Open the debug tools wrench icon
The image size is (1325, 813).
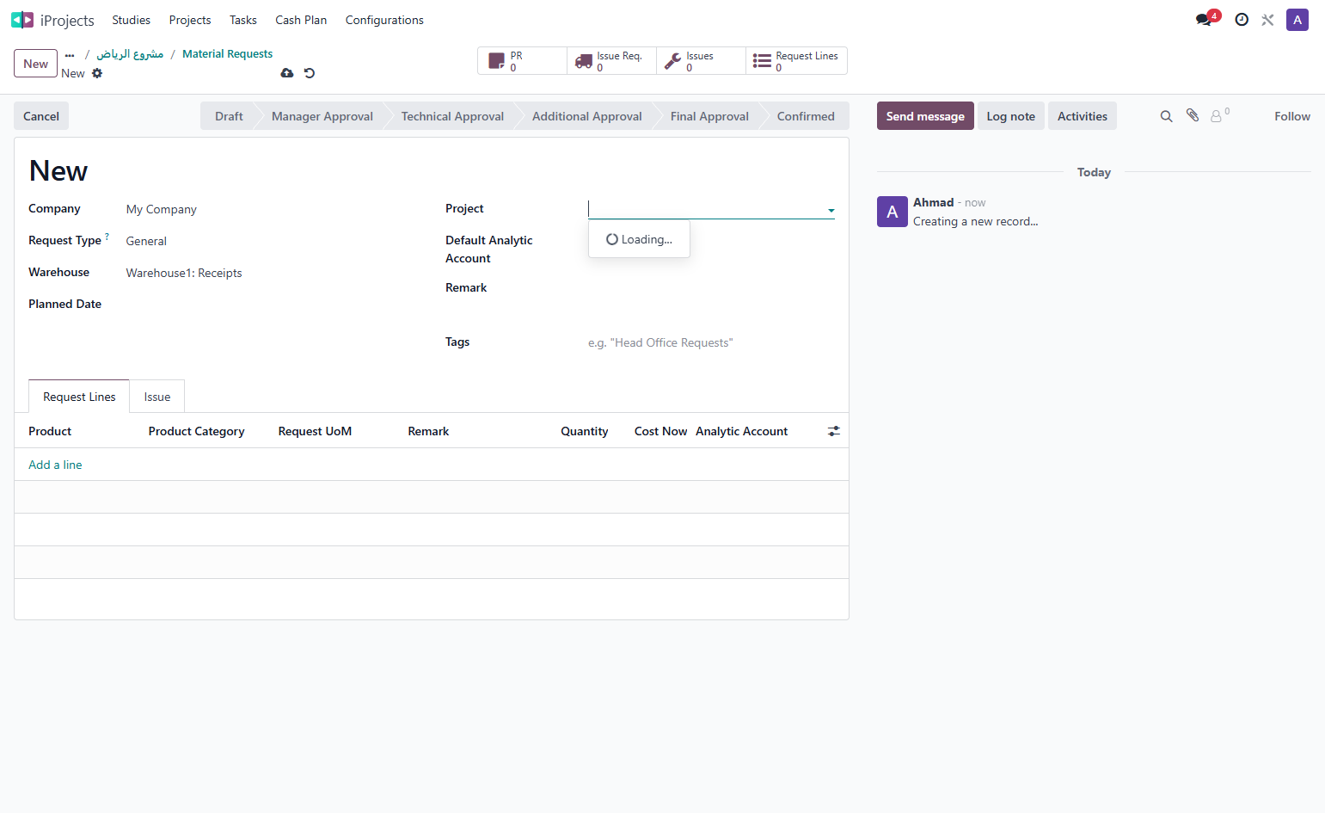click(1267, 20)
